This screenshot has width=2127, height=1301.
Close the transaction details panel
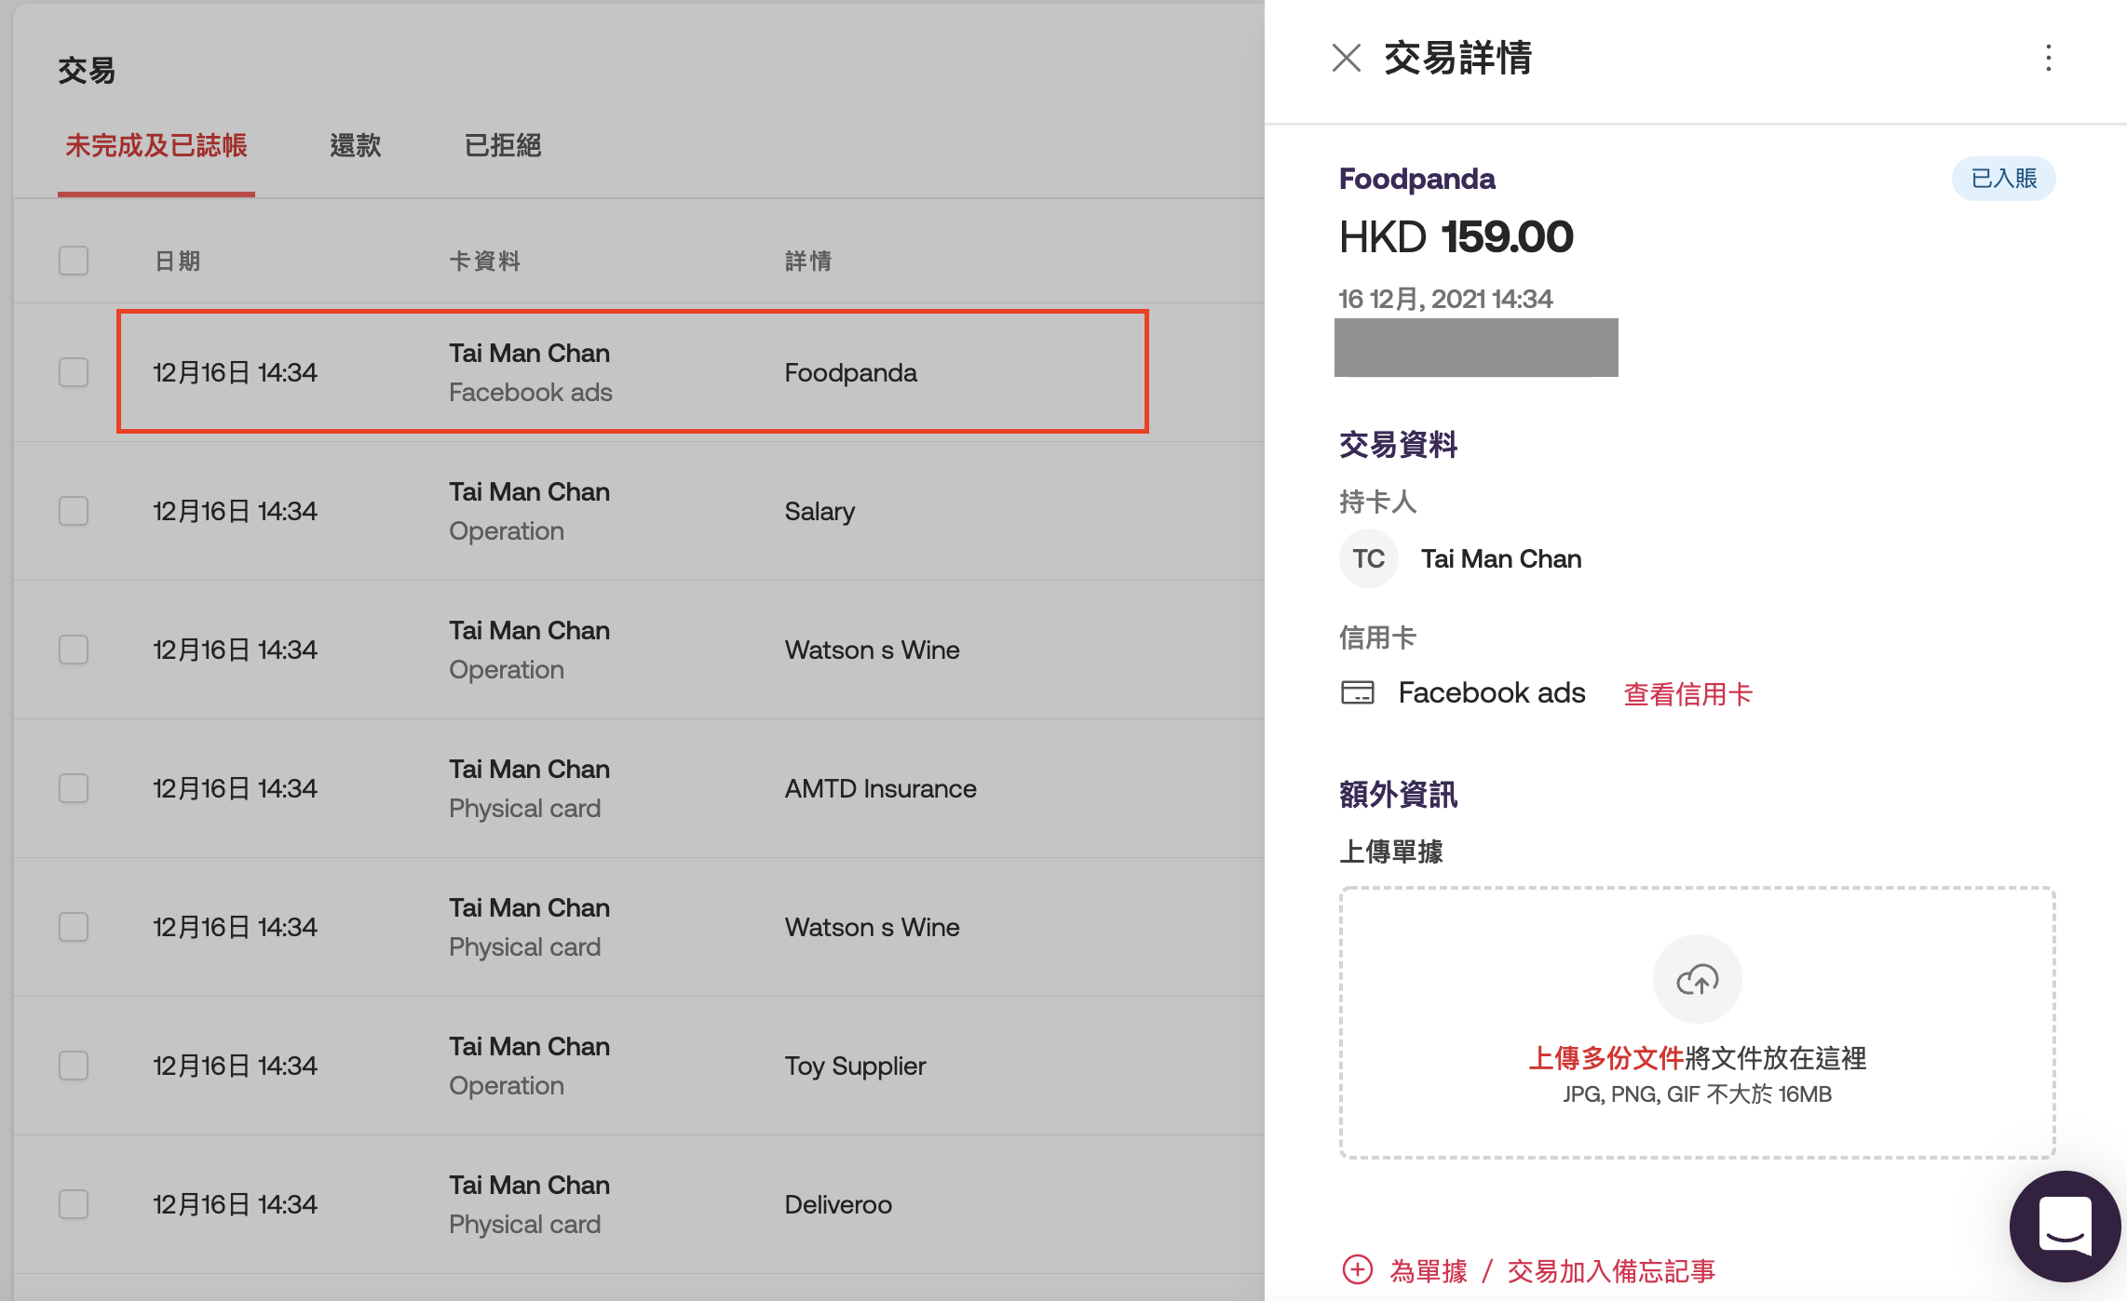1347,58
